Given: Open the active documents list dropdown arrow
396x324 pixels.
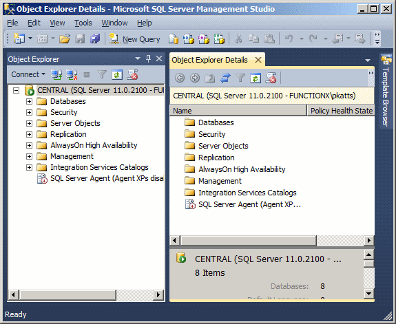Looking at the screenshot, I should [x=368, y=61].
